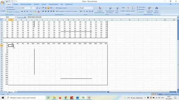Increase font size with the large A button
Image resolution: width=179 pixels, height=100 pixels.
pyautogui.click(x=37, y=8)
